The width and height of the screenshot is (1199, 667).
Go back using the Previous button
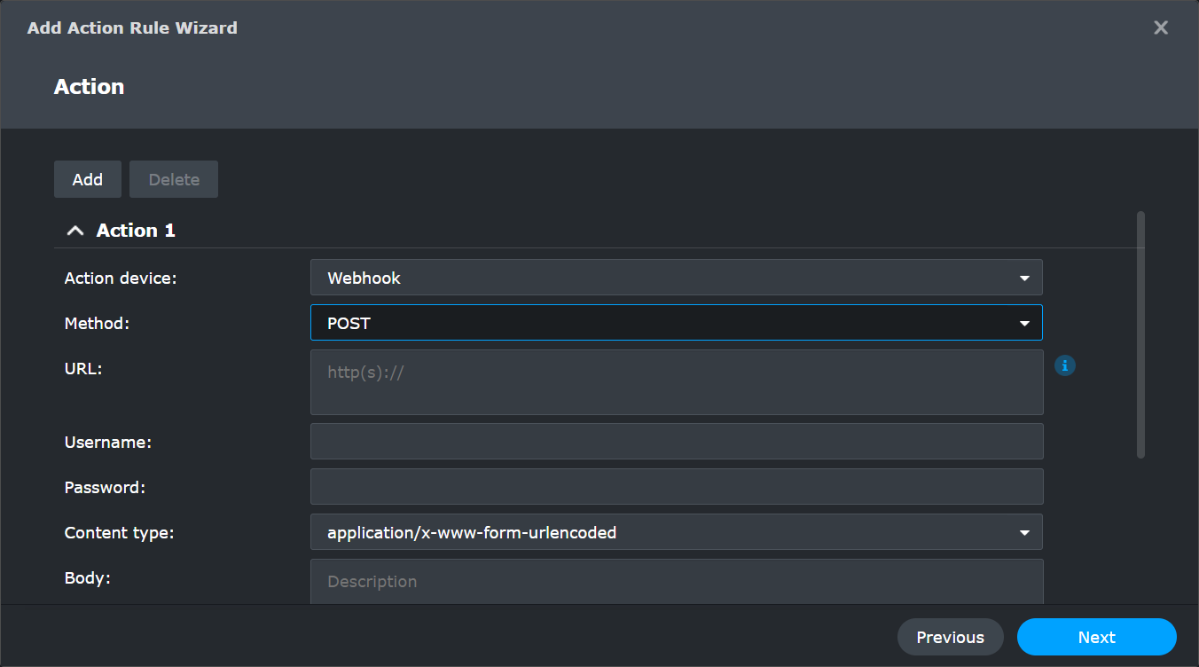[950, 637]
